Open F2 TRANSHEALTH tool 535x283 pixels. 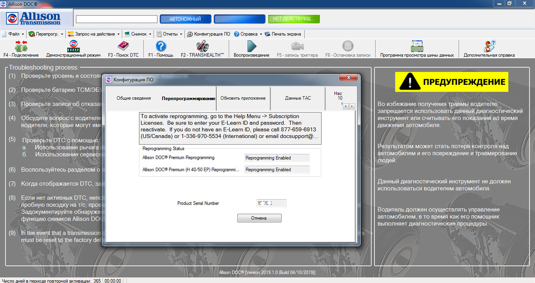tap(202, 48)
